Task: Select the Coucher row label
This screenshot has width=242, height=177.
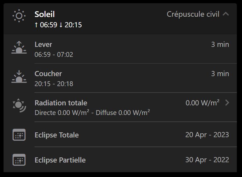Action: (48, 74)
